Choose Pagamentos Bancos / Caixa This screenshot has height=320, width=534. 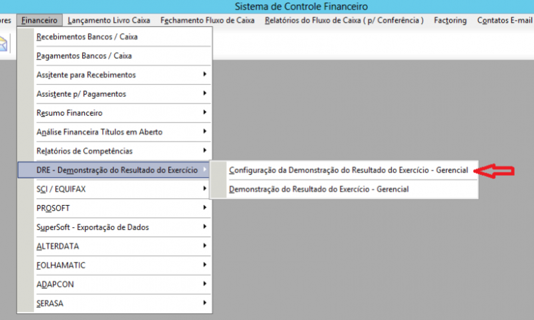tap(83, 55)
